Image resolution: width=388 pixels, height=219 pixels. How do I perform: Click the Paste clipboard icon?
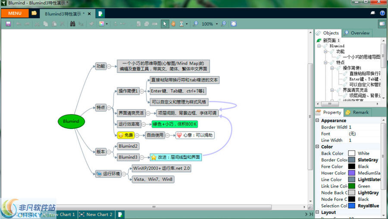[54, 24]
